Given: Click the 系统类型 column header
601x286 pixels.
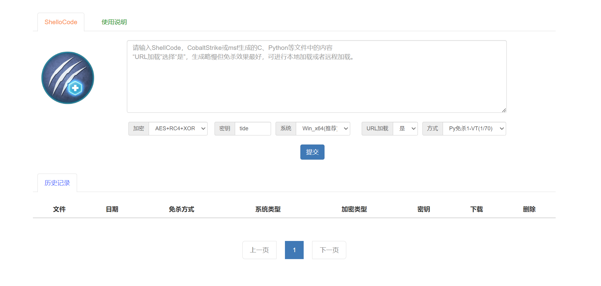Looking at the screenshot, I should pyautogui.click(x=268, y=209).
